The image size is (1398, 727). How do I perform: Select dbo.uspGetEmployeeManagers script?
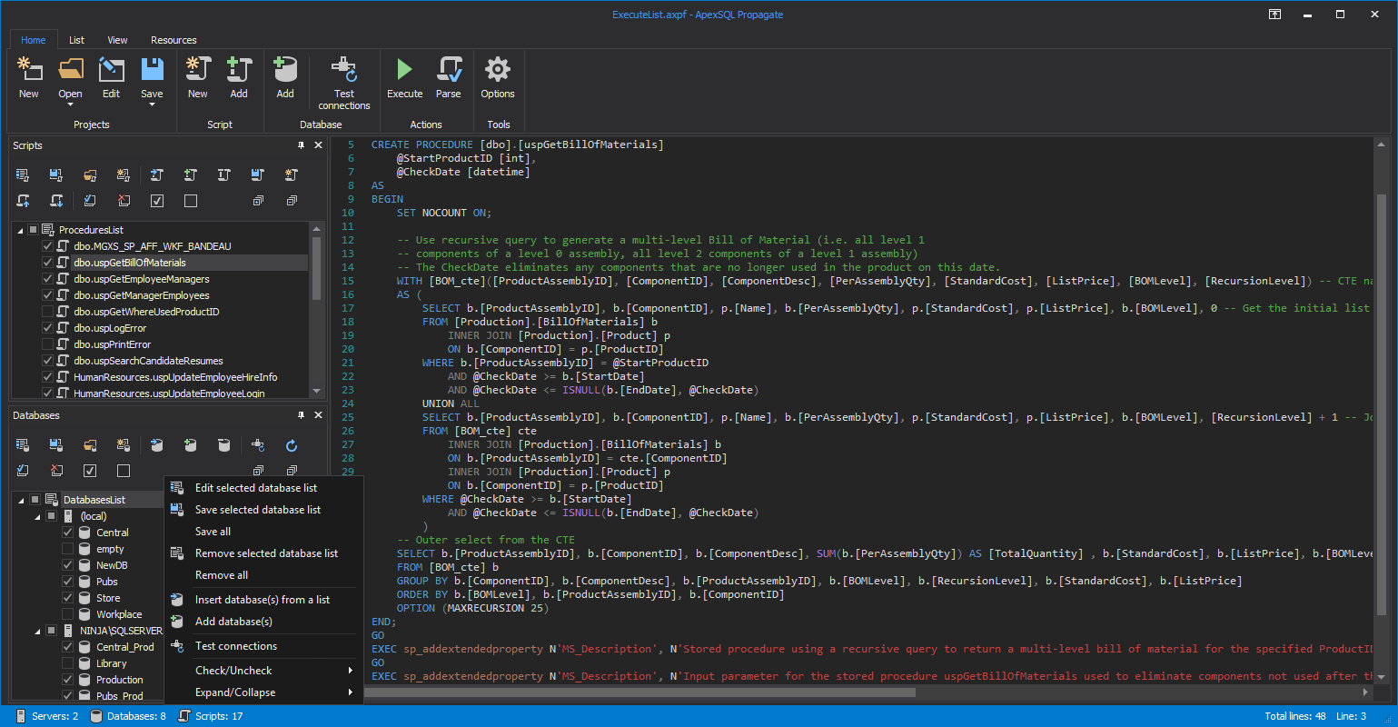(x=142, y=279)
